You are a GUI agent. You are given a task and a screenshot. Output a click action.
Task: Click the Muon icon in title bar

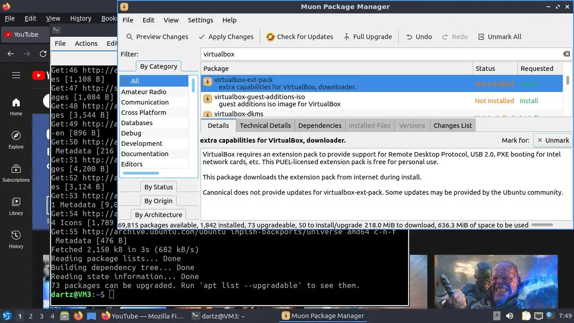[124, 7]
